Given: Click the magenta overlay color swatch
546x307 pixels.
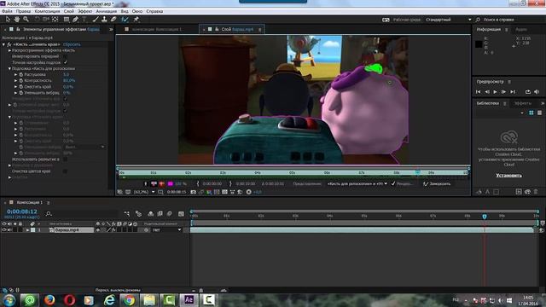Looking at the screenshot, I should click(171, 183).
